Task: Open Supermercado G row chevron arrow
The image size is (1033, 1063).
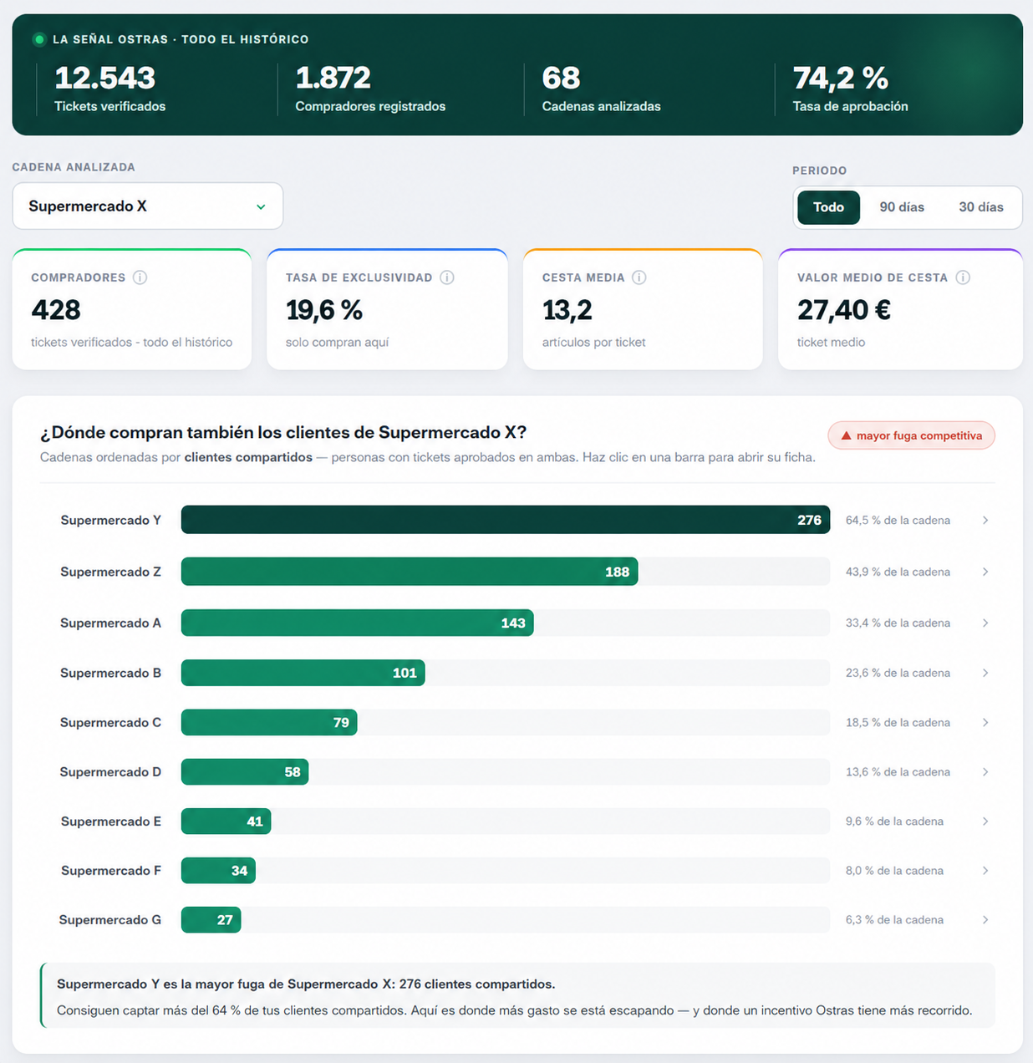Action: [x=985, y=919]
